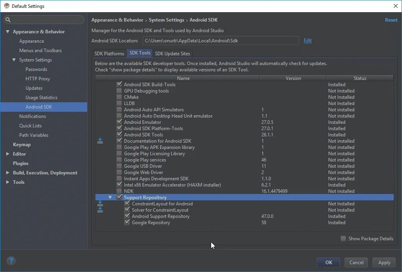Check Google Play services checkbox
The image size is (402, 272).
coord(119,160)
